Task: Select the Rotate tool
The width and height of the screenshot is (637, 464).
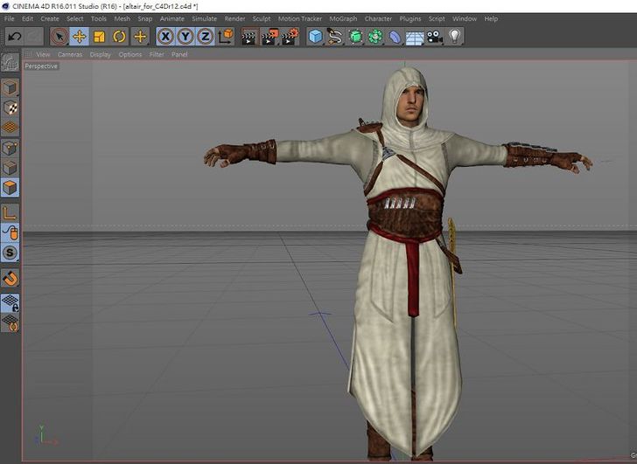Action: tap(119, 37)
